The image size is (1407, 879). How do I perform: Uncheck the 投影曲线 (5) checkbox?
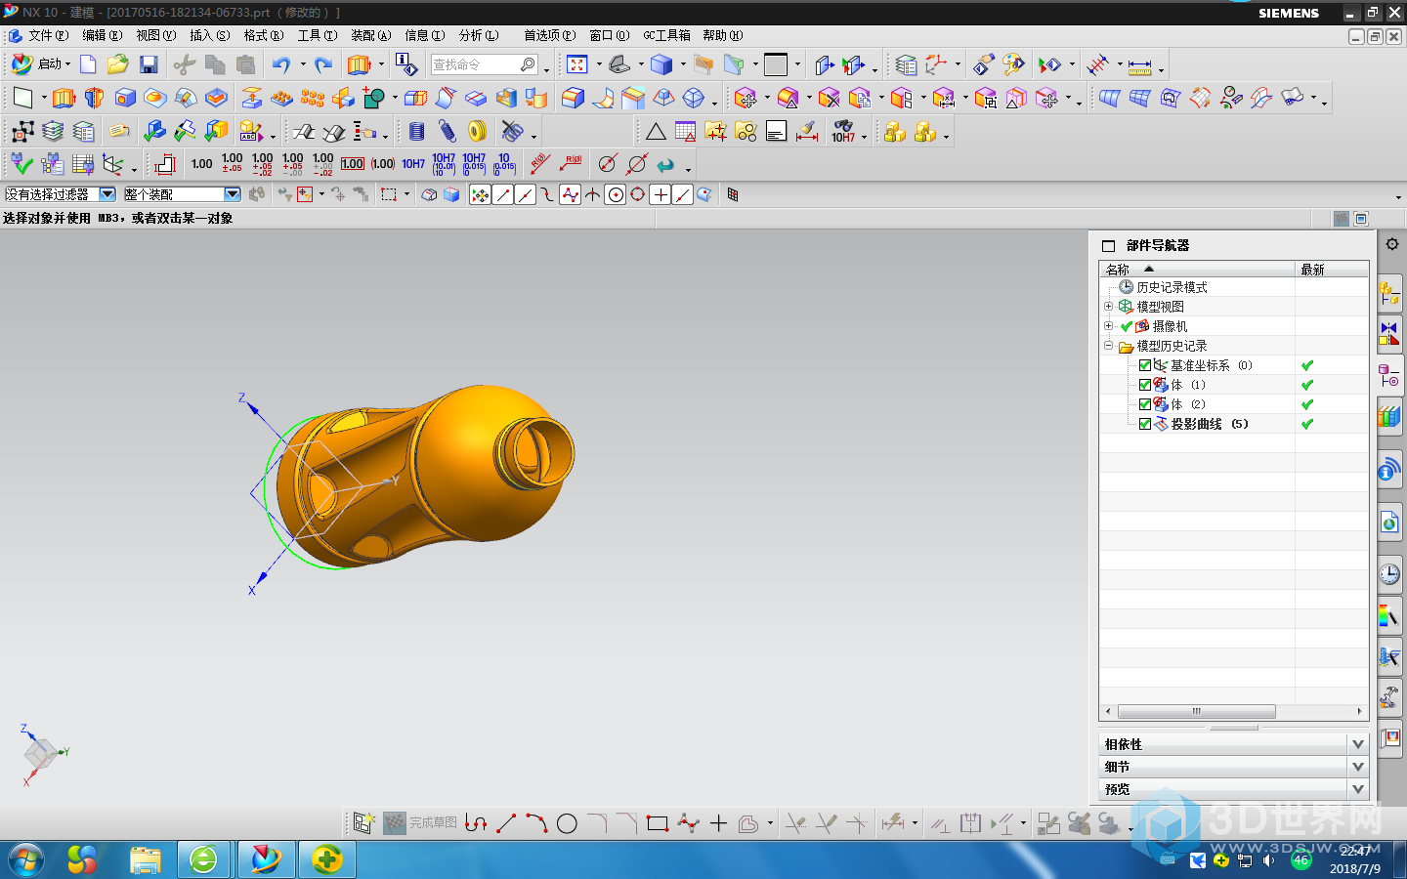pos(1145,424)
